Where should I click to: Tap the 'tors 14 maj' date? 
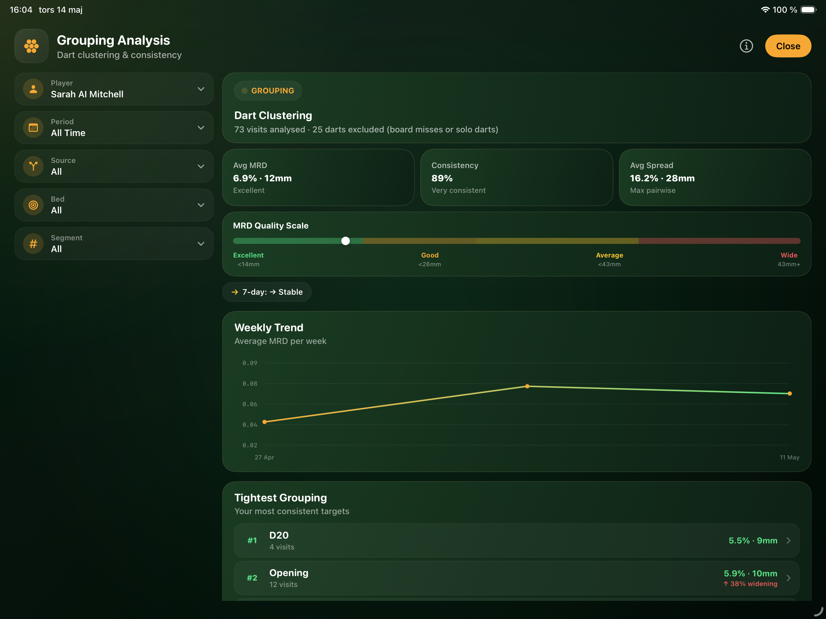click(x=60, y=10)
